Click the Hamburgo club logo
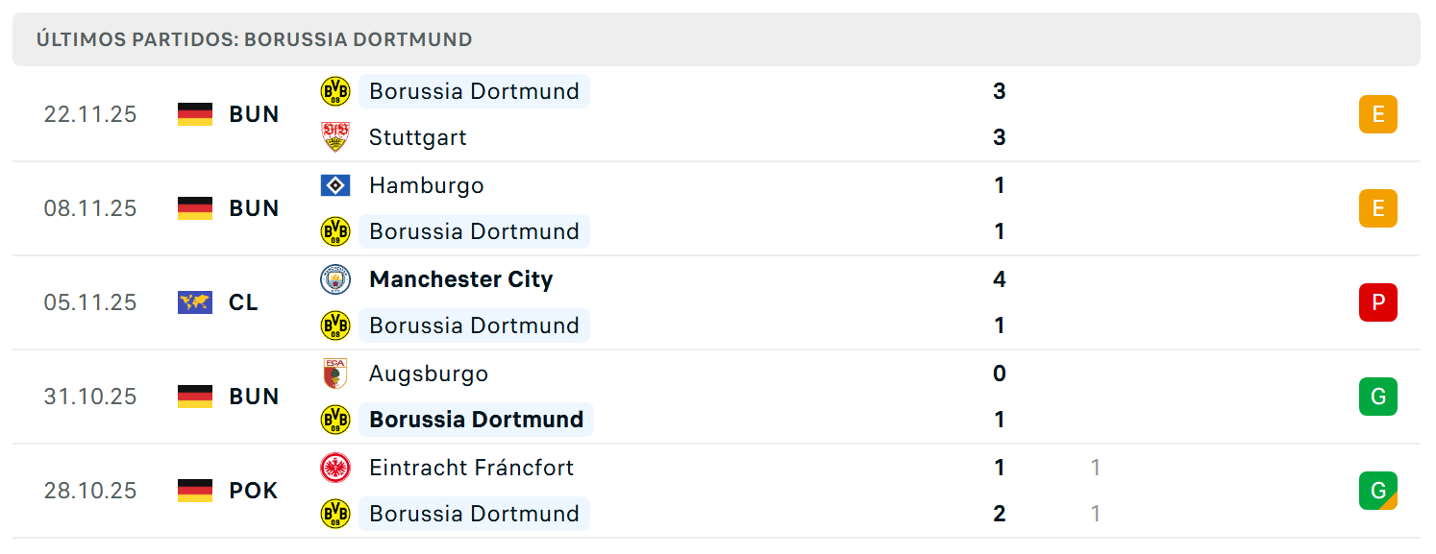Screen dimensions: 1436x554 tap(335, 185)
